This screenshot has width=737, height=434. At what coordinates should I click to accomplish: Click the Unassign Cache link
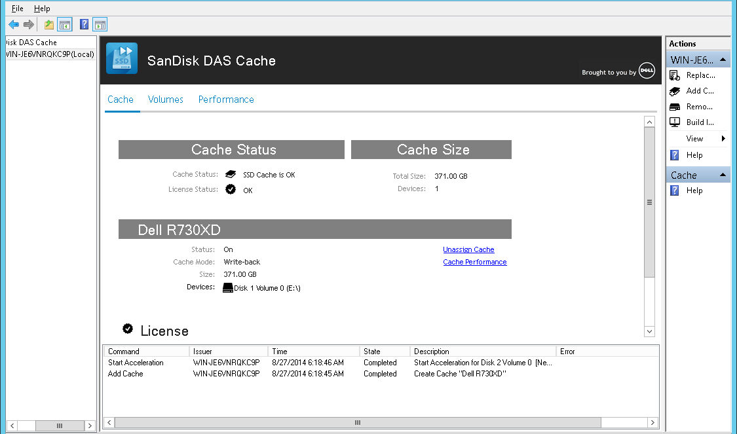pos(468,249)
